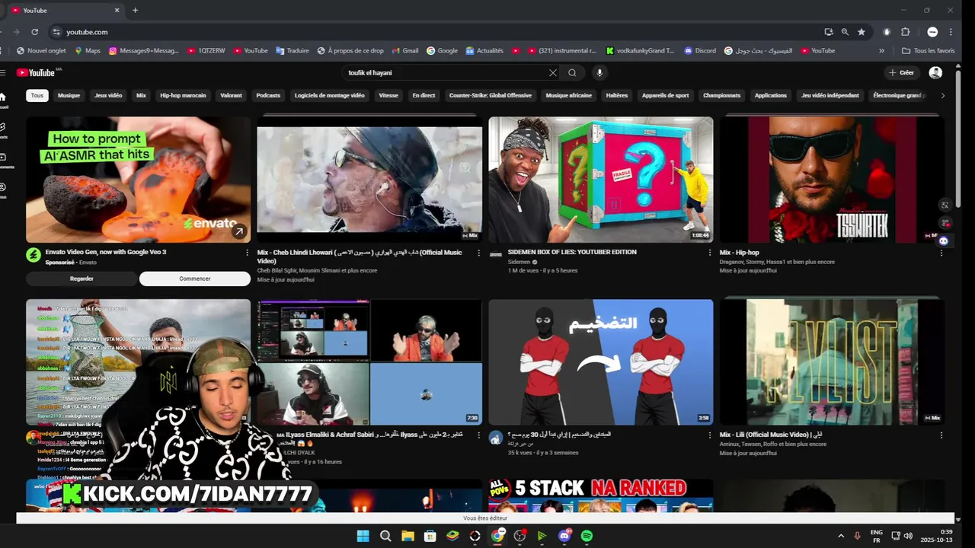Click the Commencer button
975x548 pixels.
[195, 279]
